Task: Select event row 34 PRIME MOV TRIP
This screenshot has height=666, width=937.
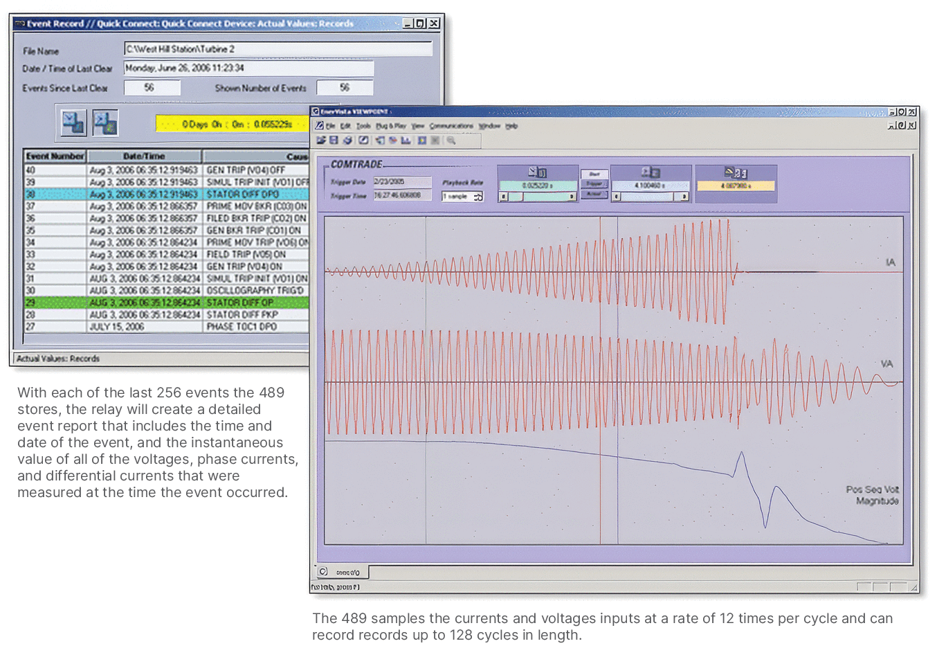Action: pos(166,242)
